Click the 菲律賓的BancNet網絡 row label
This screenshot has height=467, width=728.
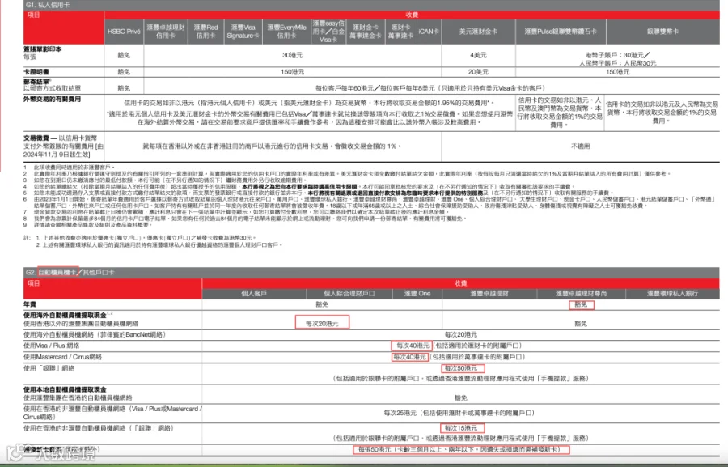(x=95, y=334)
